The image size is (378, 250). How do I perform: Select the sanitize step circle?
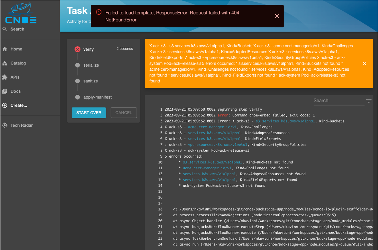pos(77,81)
